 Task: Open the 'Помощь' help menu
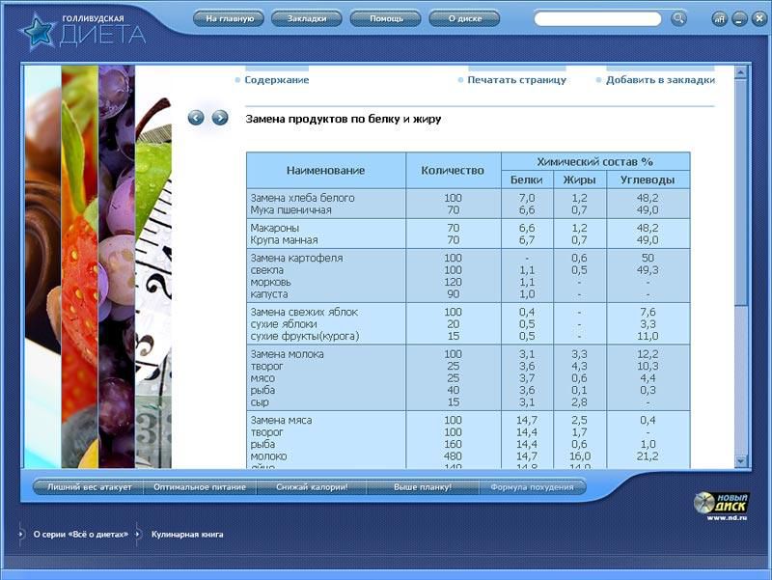(x=386, y=18)
